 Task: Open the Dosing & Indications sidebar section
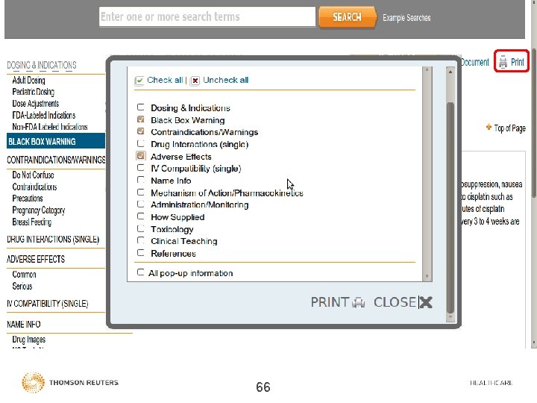pos(42,65)
